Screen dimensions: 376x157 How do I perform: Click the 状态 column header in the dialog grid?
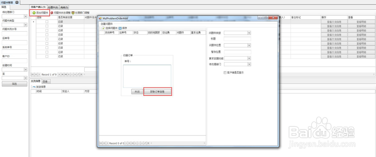140,33
